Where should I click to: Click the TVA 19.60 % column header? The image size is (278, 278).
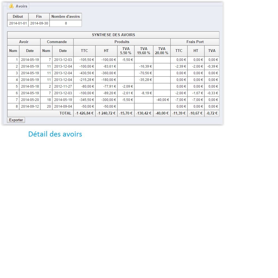coord(144,51)
